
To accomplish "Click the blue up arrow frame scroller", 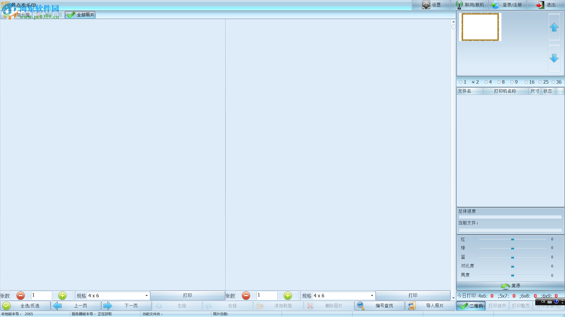I will point(554,27).
